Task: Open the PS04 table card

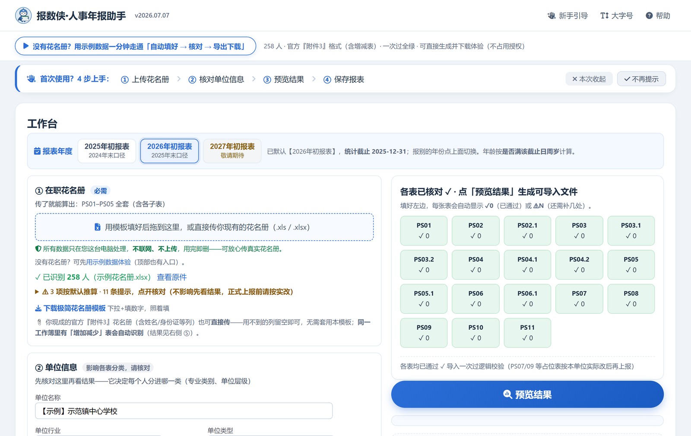Action: click(475, 265)
